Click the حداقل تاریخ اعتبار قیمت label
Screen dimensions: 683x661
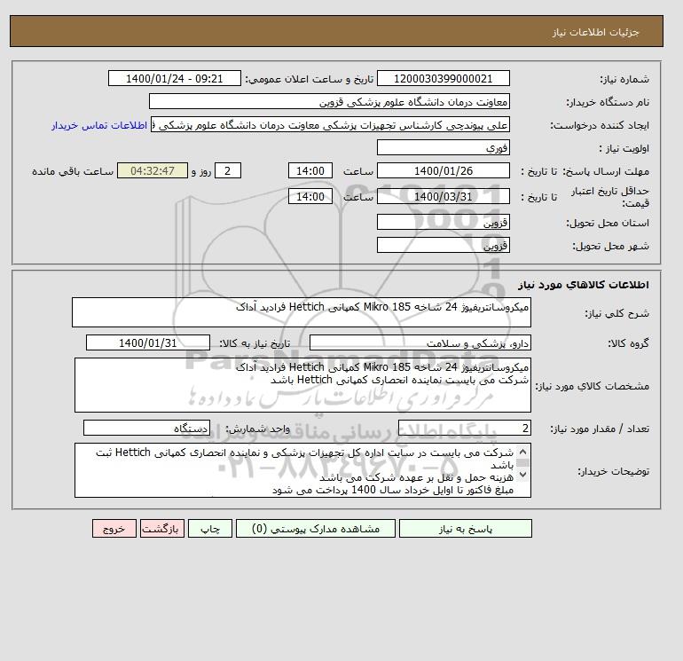(x=610, y=197)
